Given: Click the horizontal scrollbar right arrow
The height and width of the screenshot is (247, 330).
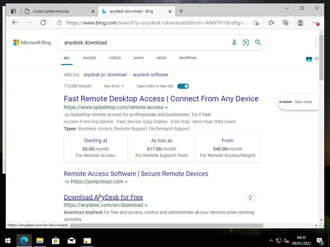Looking at the screenshot, I should (316, 225).
